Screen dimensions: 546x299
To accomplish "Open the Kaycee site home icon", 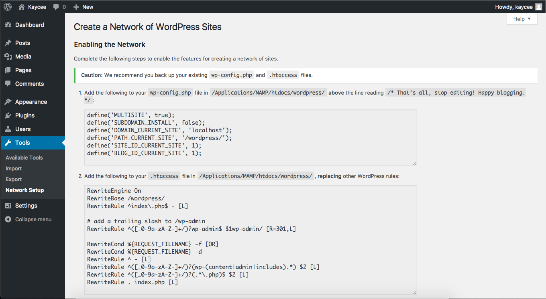I will click(x=22, y=7).
